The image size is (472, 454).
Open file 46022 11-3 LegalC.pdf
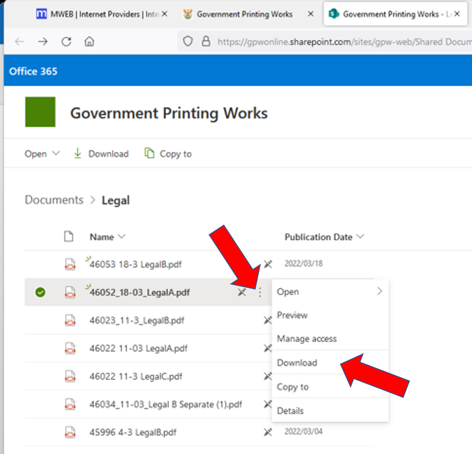point(136,376)
